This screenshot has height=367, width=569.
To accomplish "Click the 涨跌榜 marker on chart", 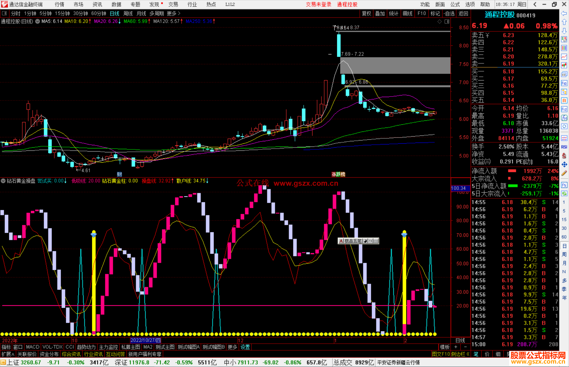I will click(x=338, y=174).
